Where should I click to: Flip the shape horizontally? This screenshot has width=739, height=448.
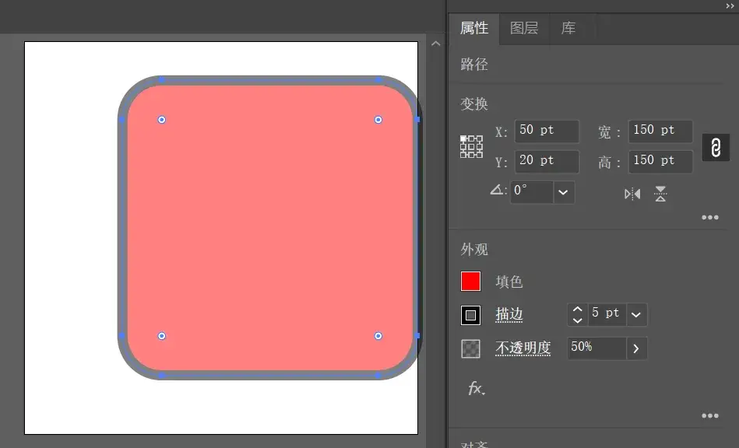click(x=632, y=194)
